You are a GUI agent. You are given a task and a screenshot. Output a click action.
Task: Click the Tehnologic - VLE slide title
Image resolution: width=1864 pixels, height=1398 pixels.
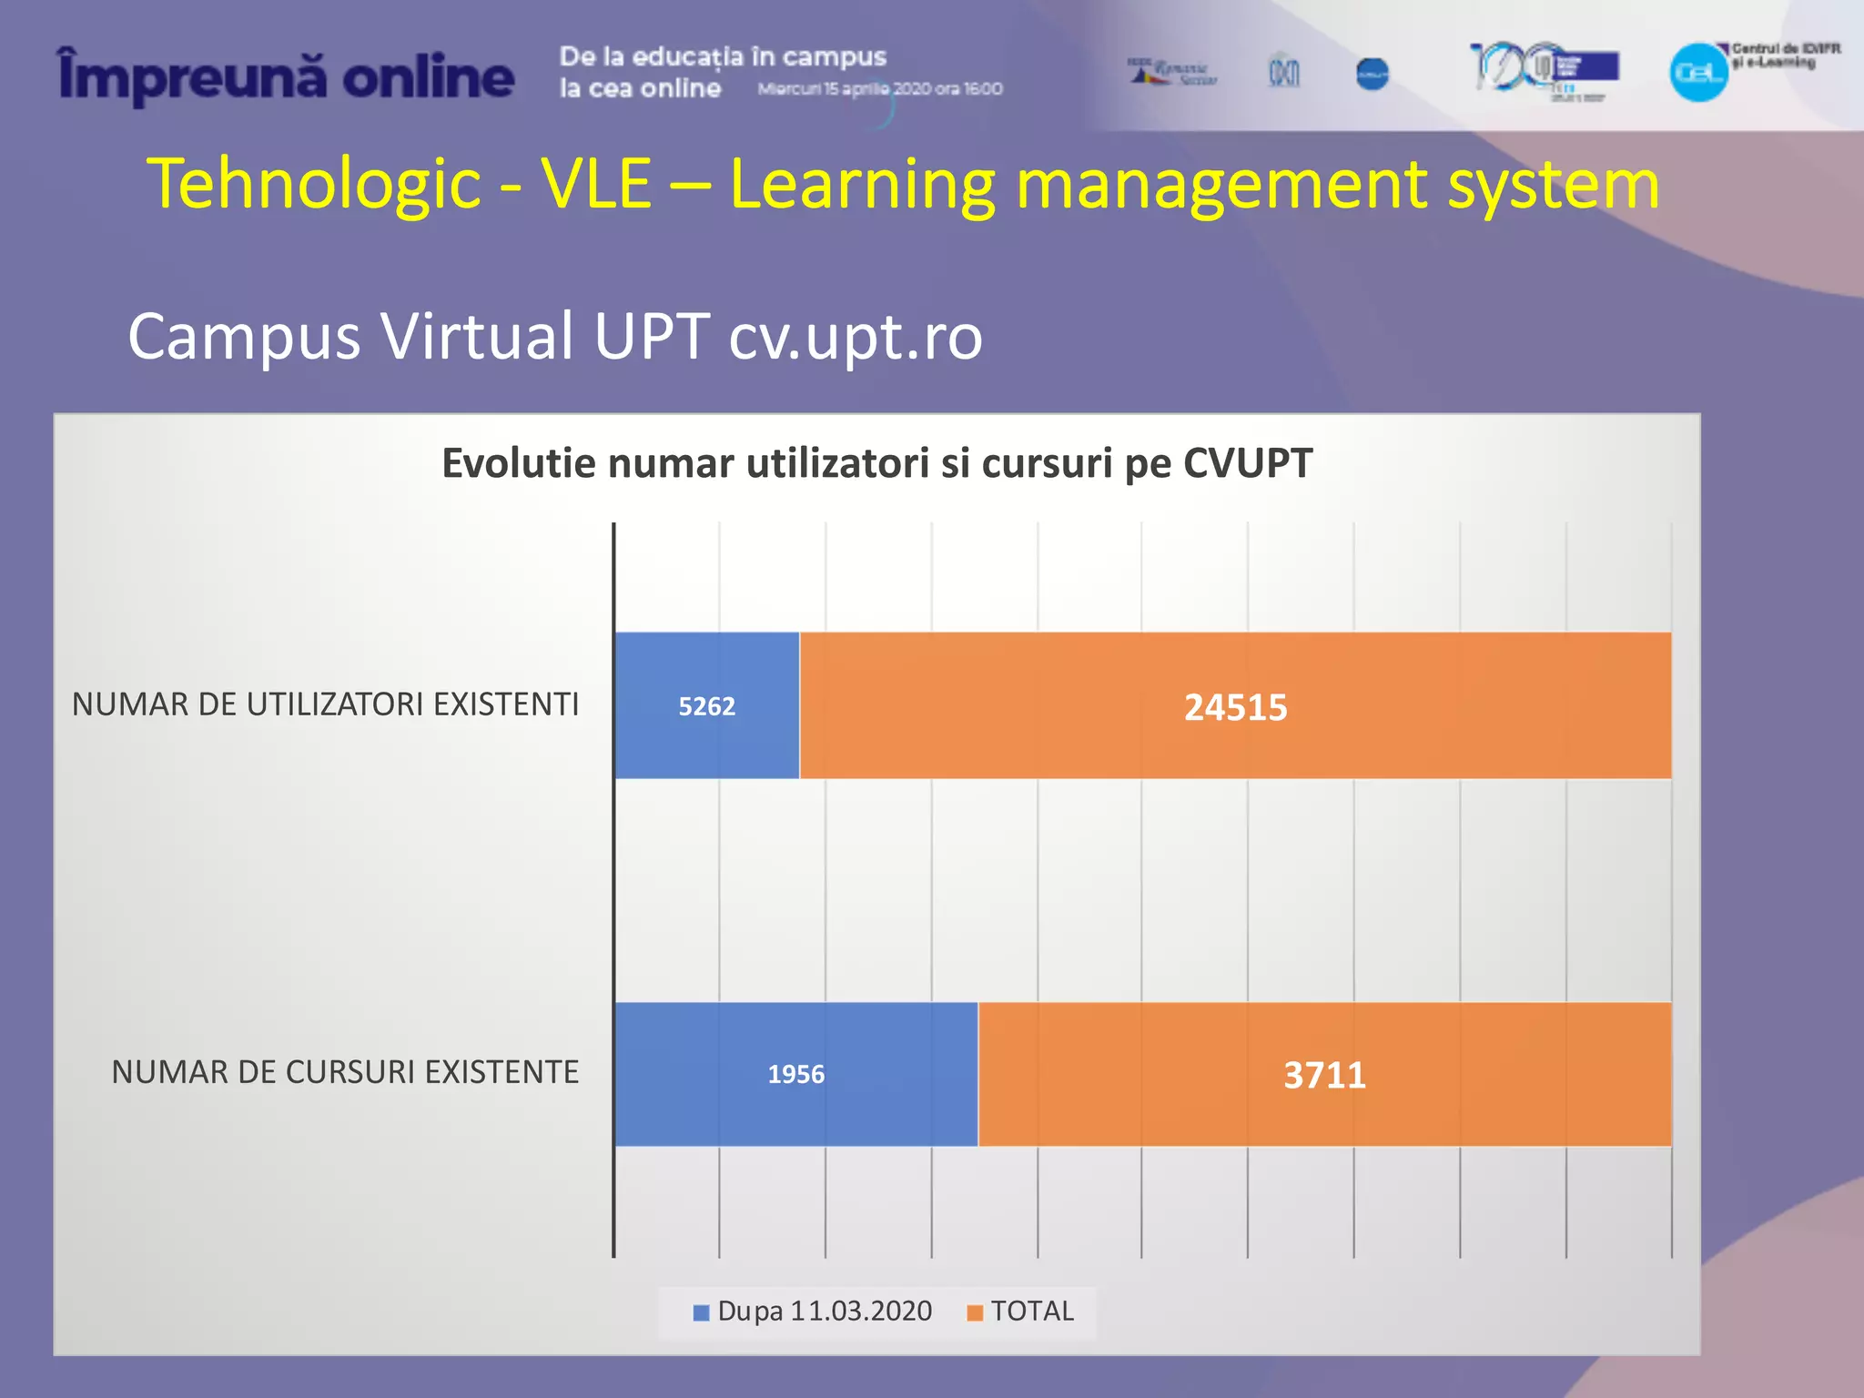click(x=903, y=185)
